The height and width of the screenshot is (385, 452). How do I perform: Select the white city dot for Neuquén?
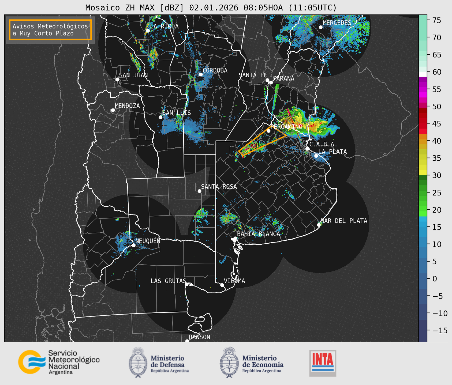pyautogui.click(x=133, y=245)
